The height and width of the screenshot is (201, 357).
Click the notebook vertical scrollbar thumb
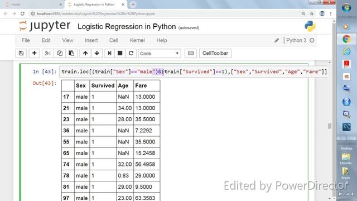pos(330,126)
